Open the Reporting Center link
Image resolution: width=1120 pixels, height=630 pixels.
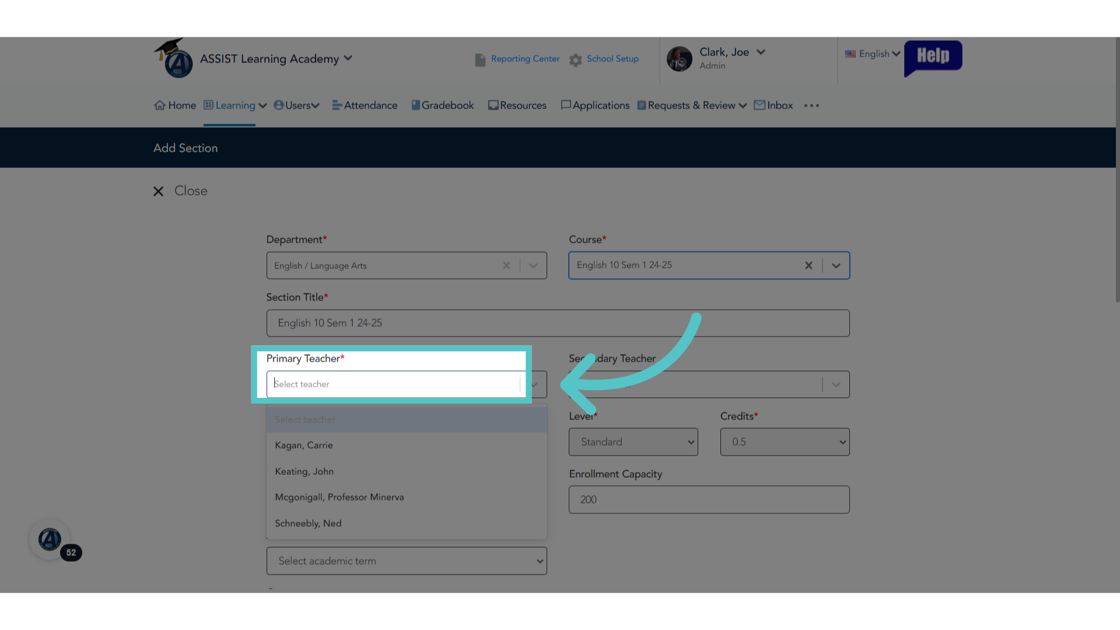pos(525,59)
